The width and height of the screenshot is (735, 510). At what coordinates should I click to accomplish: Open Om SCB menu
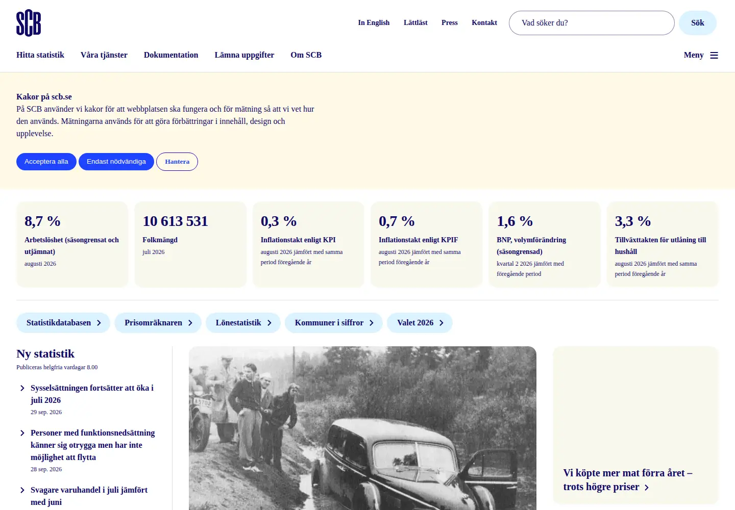pyautogui.click(x=306, y=55)
